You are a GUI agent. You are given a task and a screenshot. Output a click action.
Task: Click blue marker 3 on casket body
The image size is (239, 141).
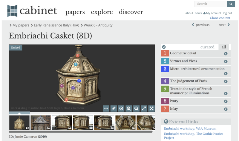pyautogui.click(x=79, y=80)
